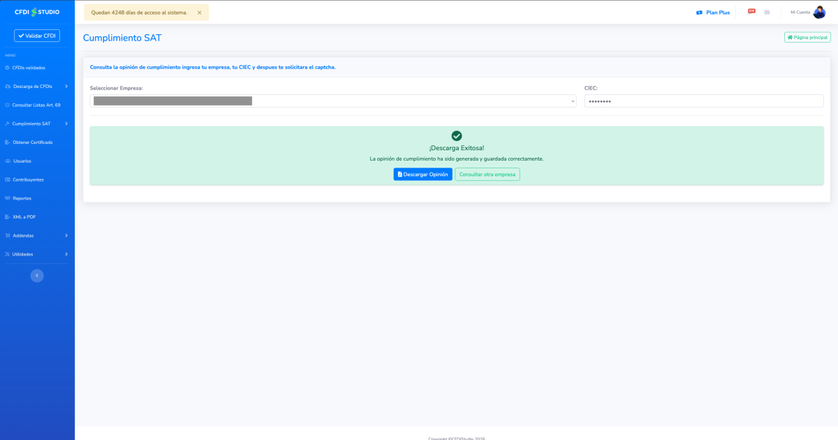The image size is (838, 440).
Task: Open XML a PDF via its icon
Action: click(x=7, y=217)
